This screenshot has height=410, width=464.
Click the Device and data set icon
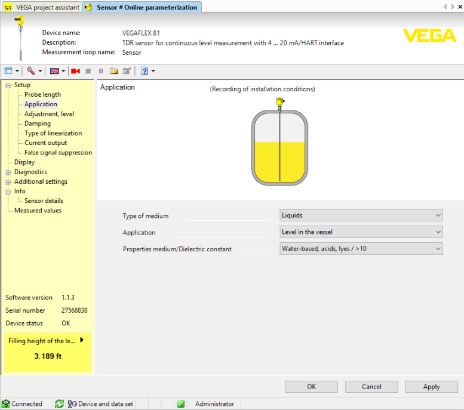point(72,404)
